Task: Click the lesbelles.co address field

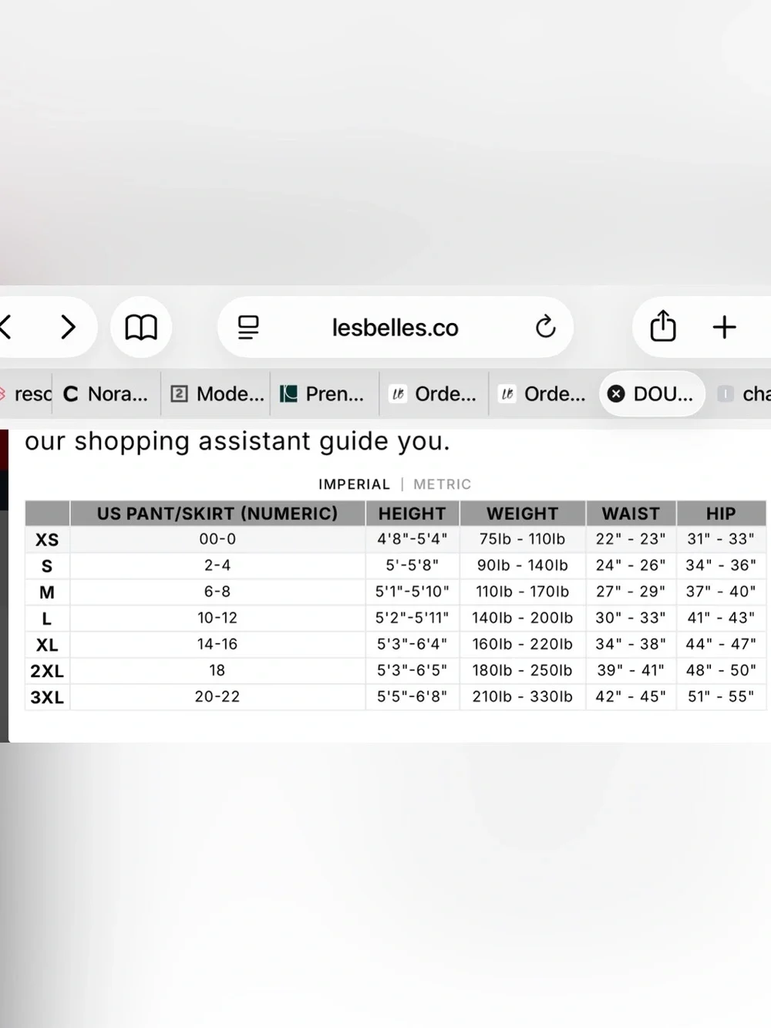Action: point(396,327)
